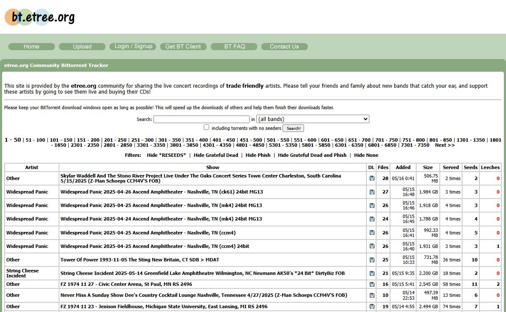The width and height of the screenshot is (506, 312).
Task: Click the 36 times served cell
Action: coord(451,260)
